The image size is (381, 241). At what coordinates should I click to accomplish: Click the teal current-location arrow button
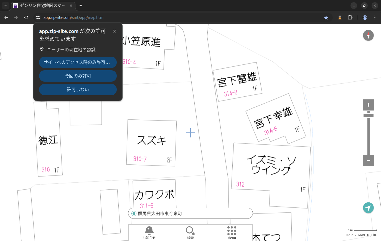(x=368, y=208)
